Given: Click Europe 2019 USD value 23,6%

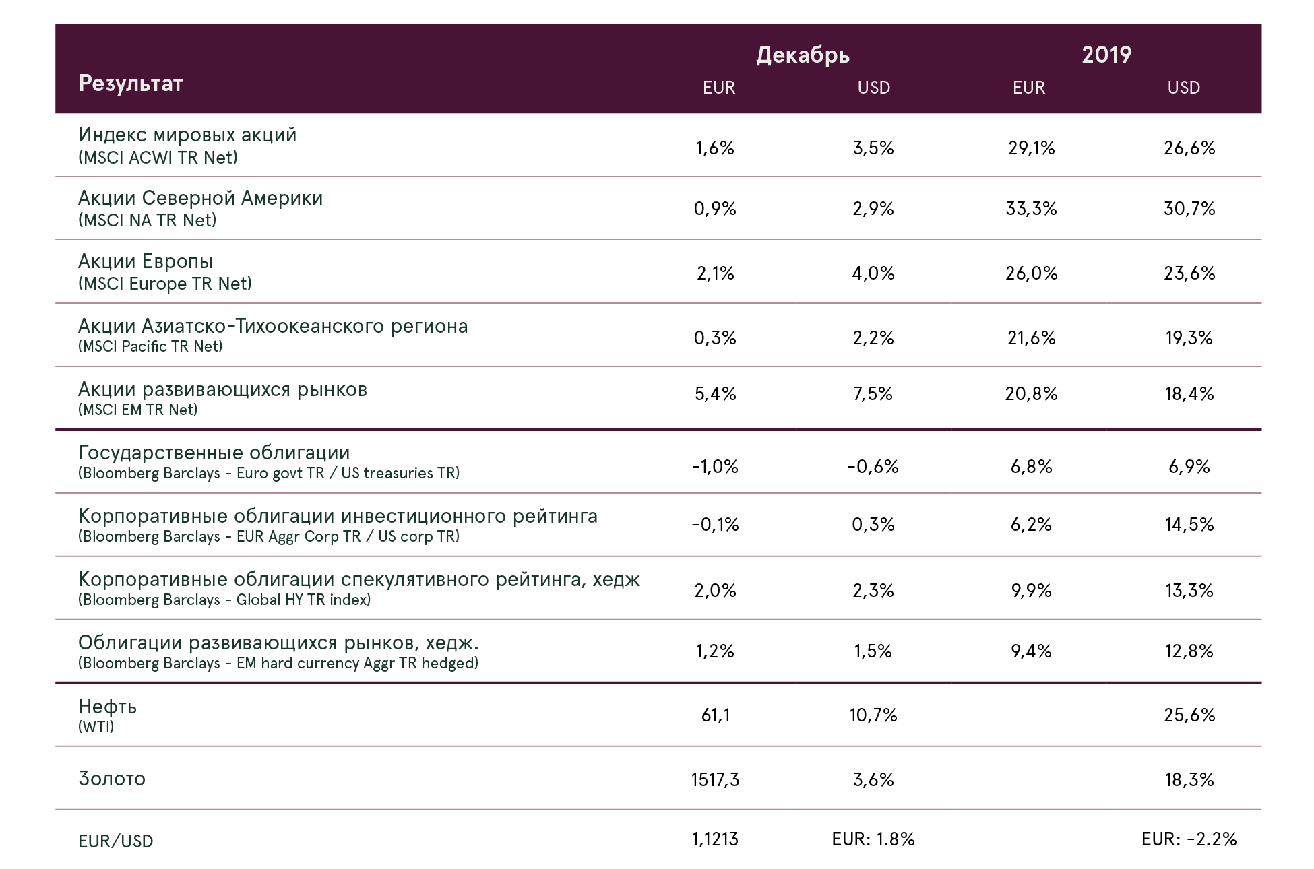Looking at the screenshot, I should pyautogui.click(x=1189, y=273).
